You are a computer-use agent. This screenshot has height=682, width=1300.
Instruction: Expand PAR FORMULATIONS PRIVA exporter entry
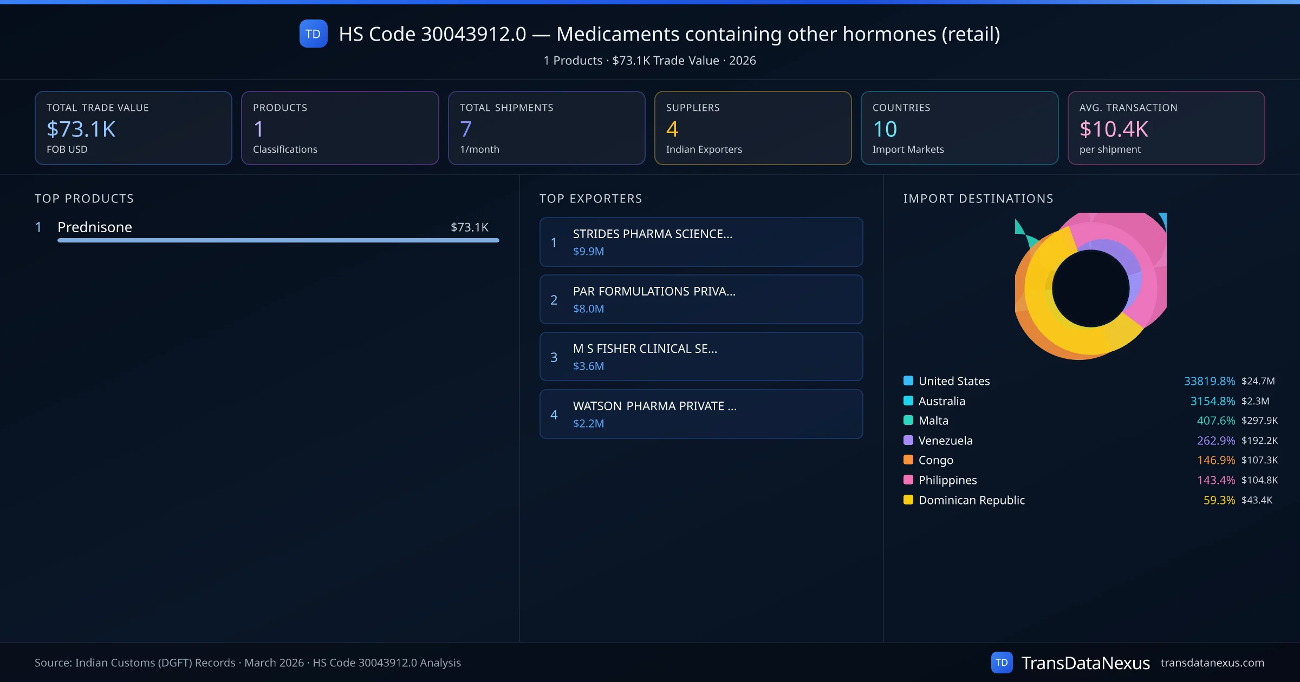[701, 299]
